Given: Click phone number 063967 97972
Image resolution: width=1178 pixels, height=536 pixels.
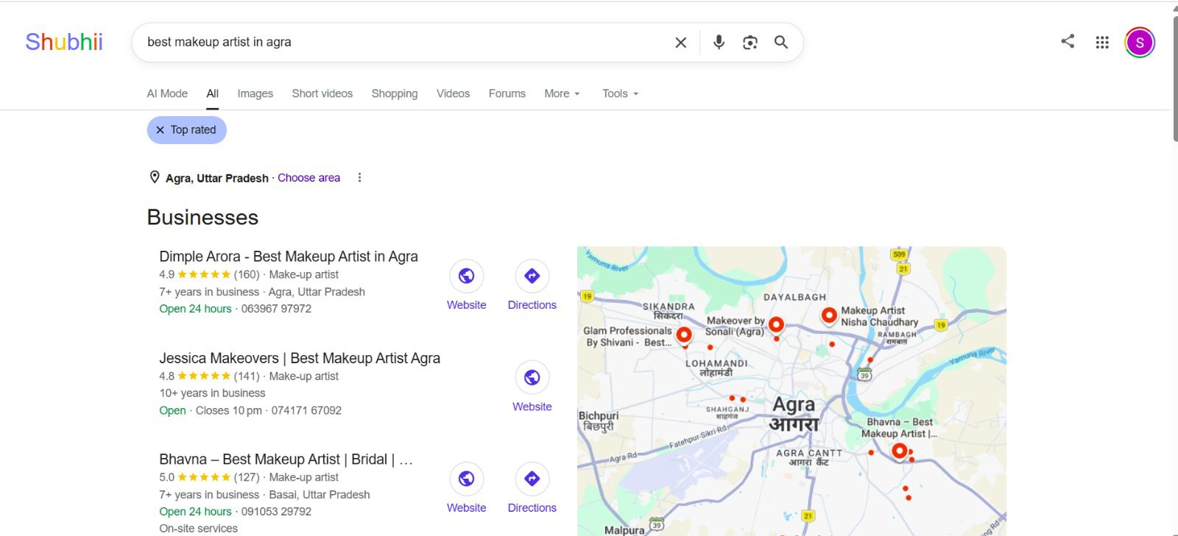Looking at the screenshot, I should click(x=276, y=309).
